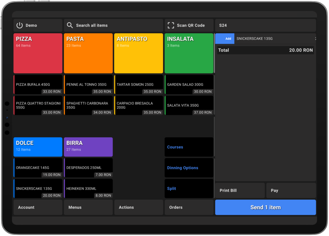Screen dimensions: 329x236
Task: Open Courses options
Action: [189, 147]
